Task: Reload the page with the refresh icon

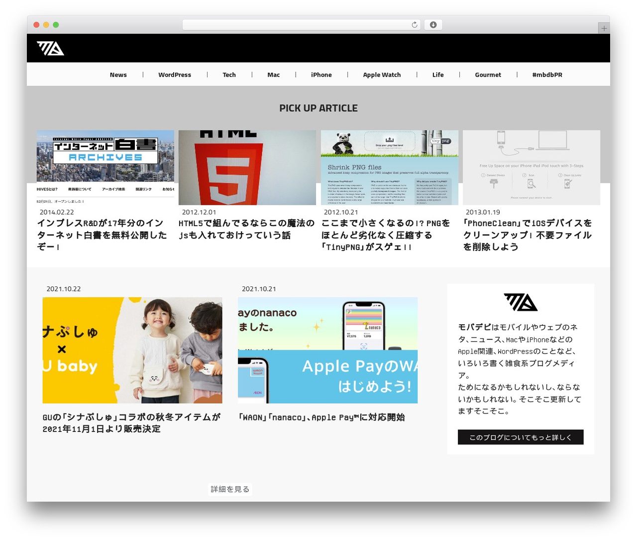Action: [x=414, y=25]
